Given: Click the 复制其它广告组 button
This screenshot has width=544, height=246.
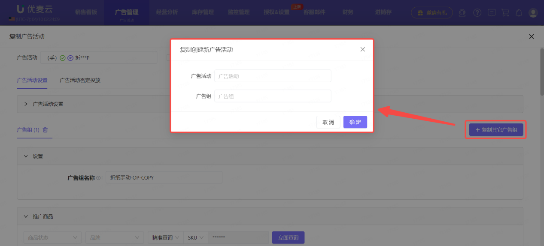Looking at the screenshot, I should tap(496, 130).
